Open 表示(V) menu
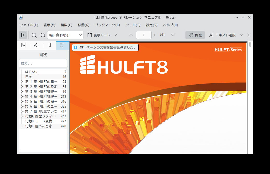270x174 pixels. tap(49, 25)
